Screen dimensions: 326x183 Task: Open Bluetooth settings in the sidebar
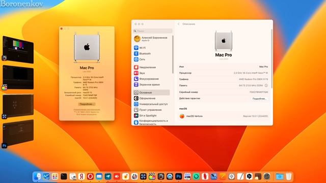(x=151, y=53)
